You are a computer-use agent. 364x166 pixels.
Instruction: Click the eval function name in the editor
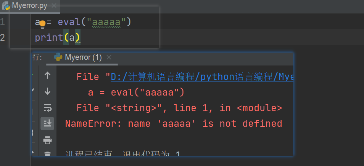(69, 22)
